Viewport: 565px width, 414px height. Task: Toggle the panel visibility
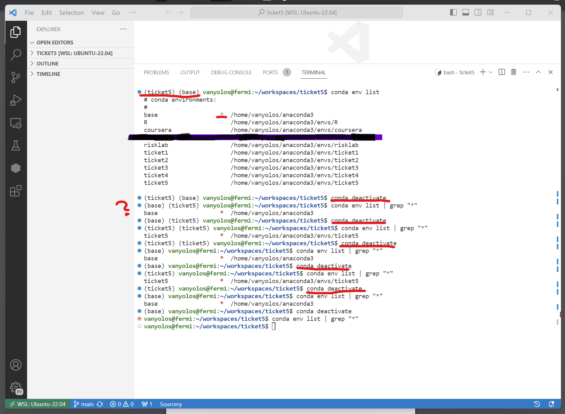[x=466, y=12]
